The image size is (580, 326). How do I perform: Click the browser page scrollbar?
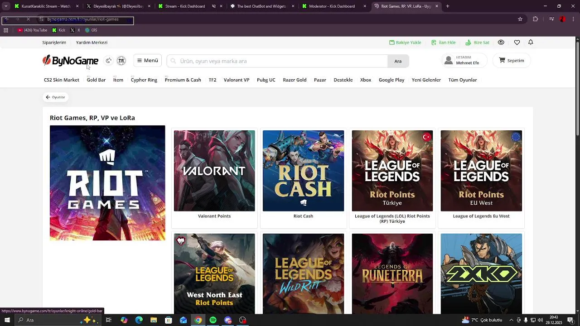click(x=577, y=88)
